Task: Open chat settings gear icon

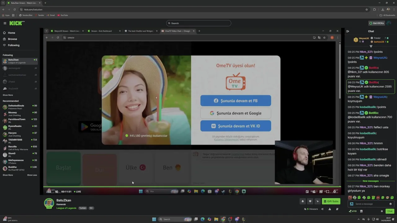Action: click(x=382, y=211)
